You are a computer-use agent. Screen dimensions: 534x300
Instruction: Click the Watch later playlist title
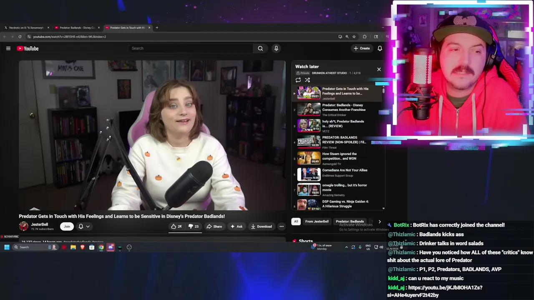(x=307, y=67)
